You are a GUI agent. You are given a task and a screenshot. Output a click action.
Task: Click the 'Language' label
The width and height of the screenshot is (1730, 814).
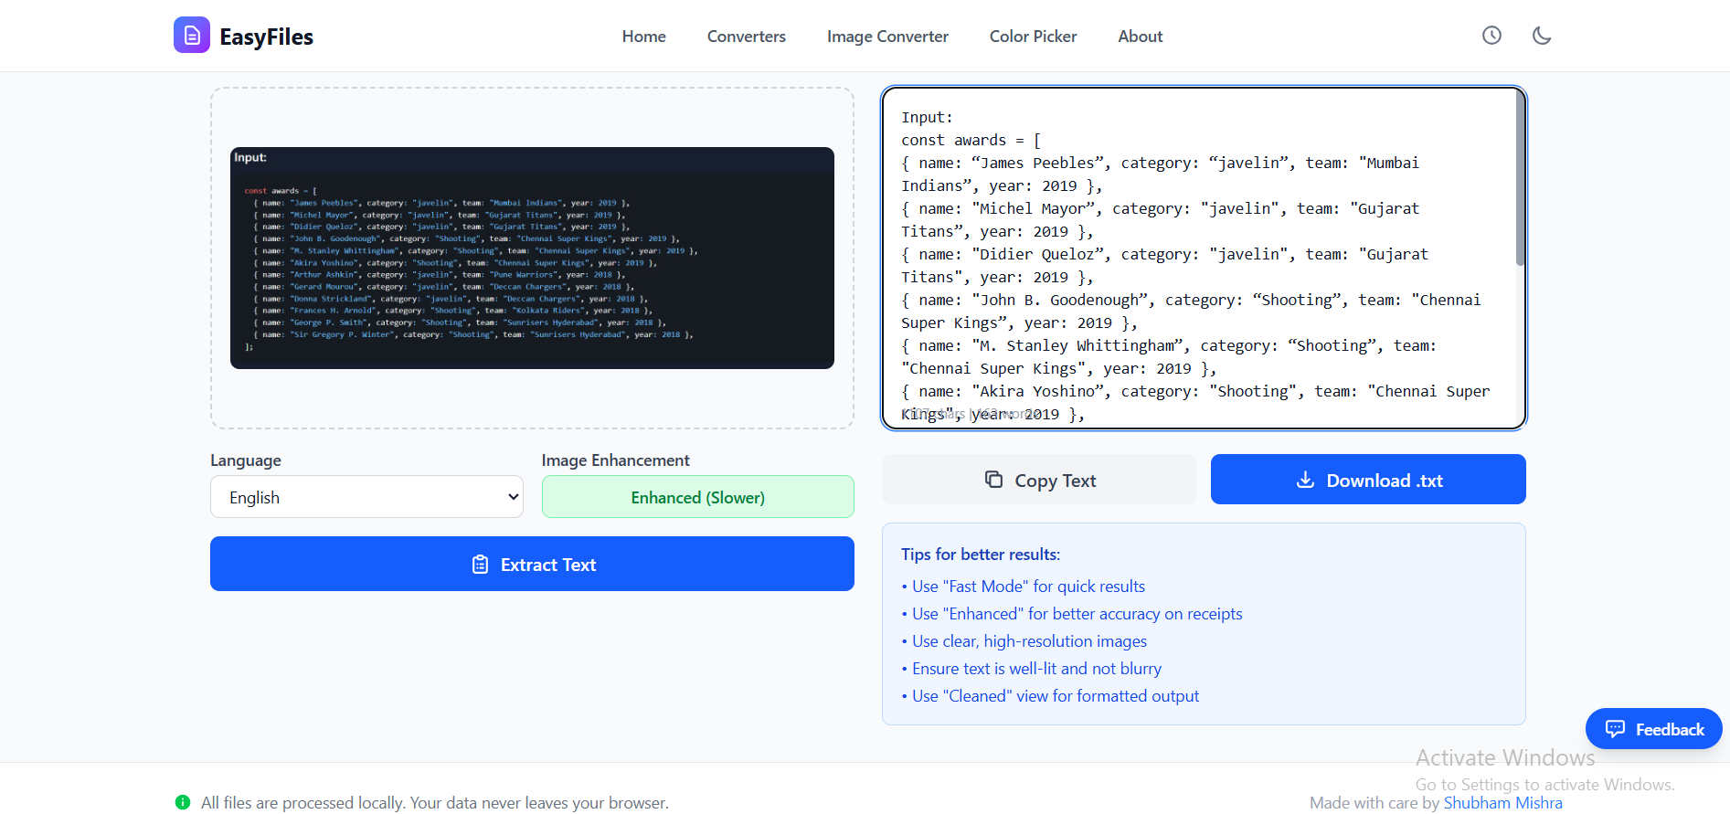coord(246,460)
